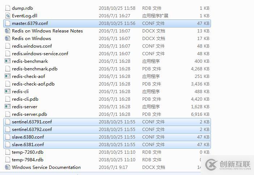Click the redis.windows-service.conf file icon
This screenshot has width=254, height=175.
(x=8, y=54)
